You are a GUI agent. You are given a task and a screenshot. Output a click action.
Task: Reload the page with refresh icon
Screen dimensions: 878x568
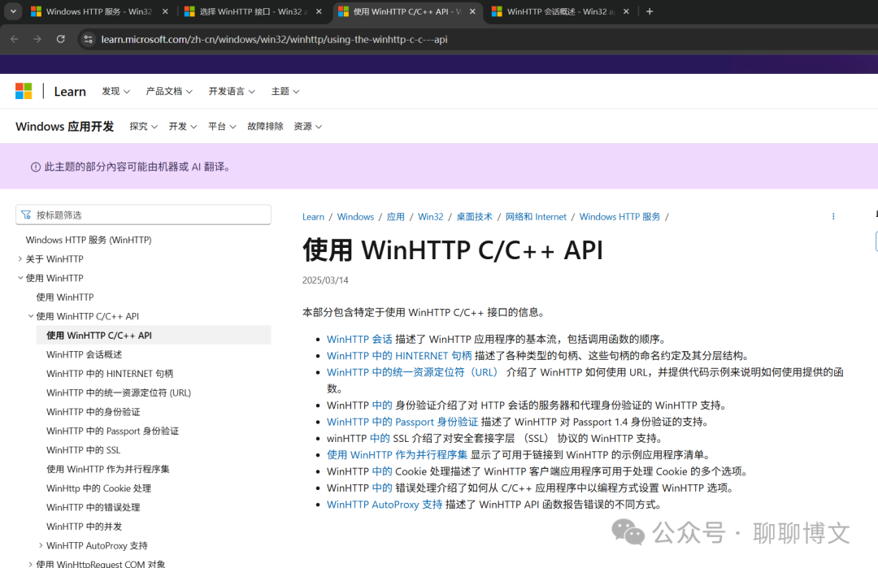point(60,39)
